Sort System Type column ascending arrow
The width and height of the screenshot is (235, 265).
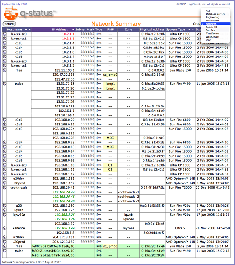(190, 29)
